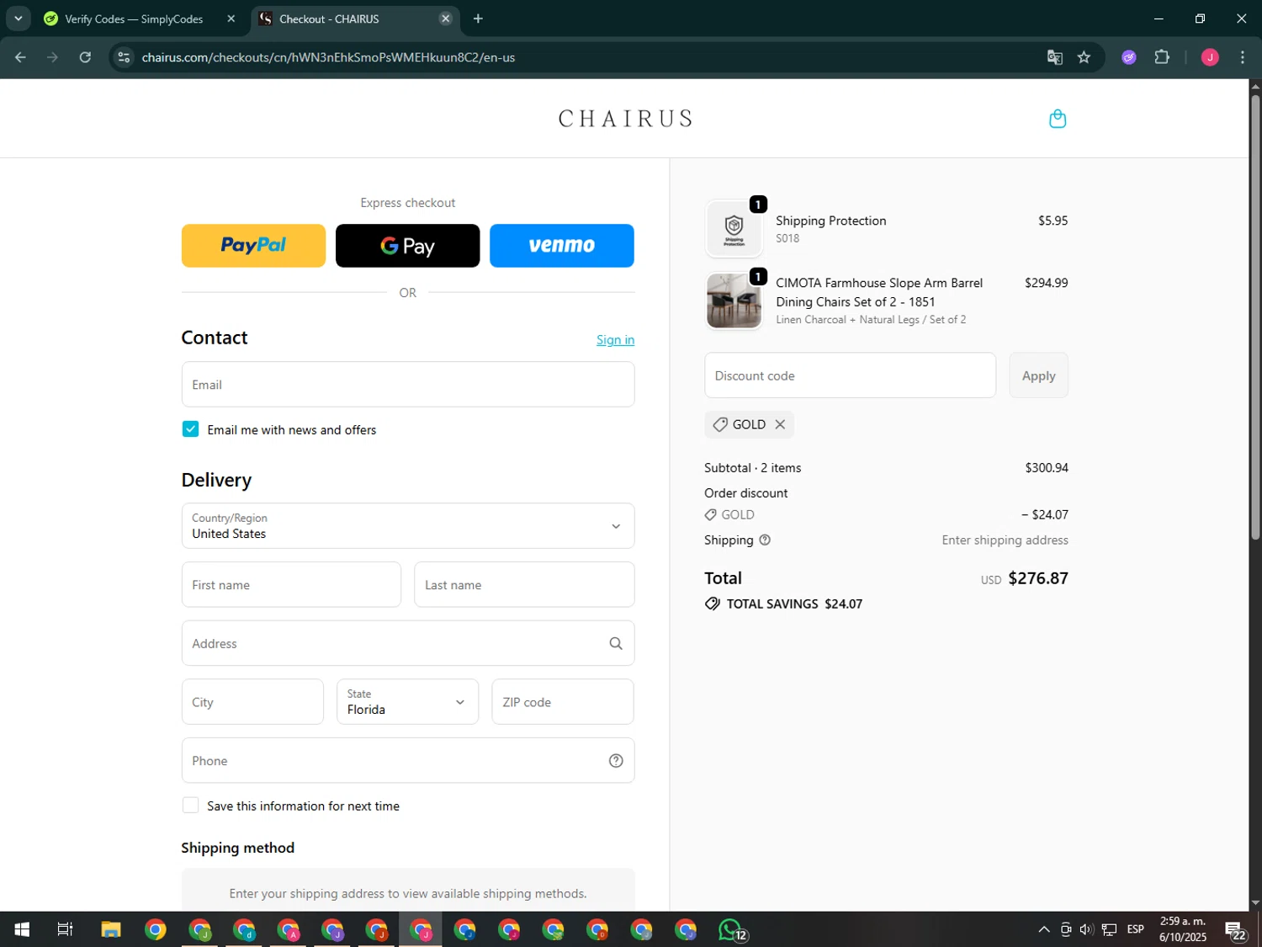Click the purple extension icon in toolbar
This screenshot has height=947, width=1262.
pos(1129,57)
